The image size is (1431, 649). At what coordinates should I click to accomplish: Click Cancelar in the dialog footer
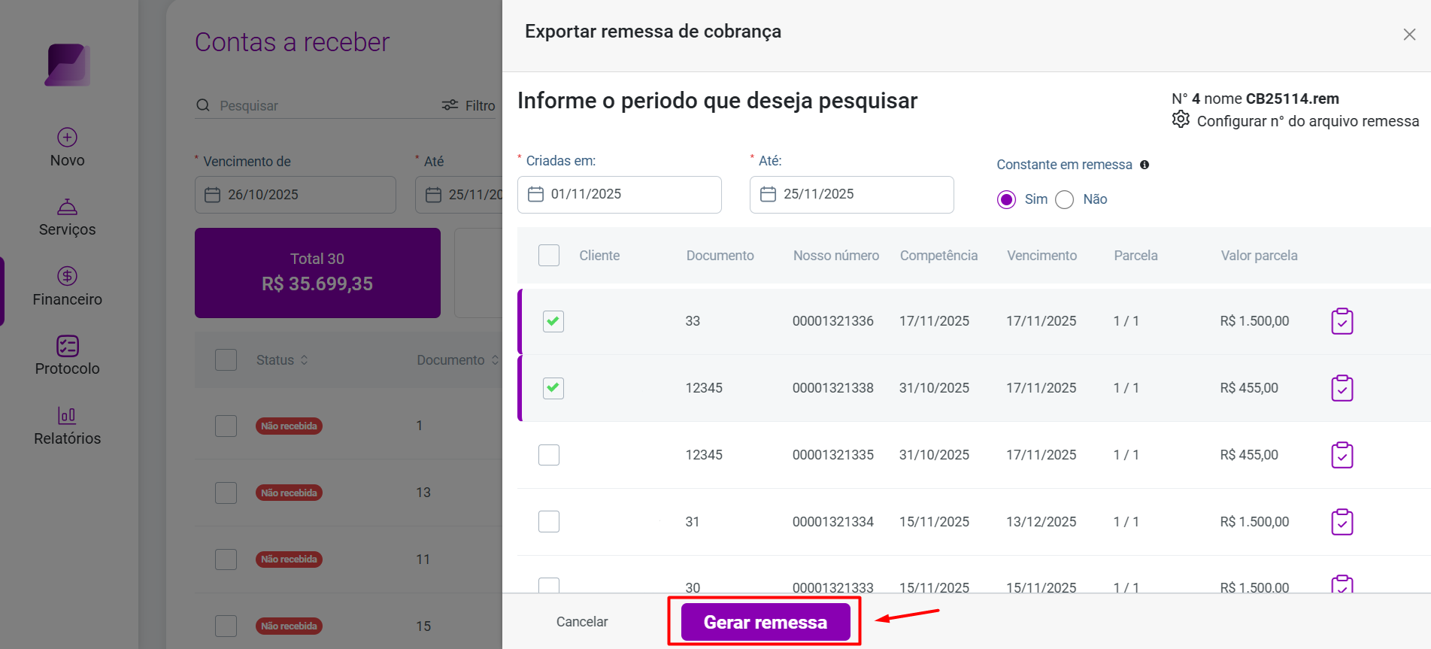tap(582, 622)
